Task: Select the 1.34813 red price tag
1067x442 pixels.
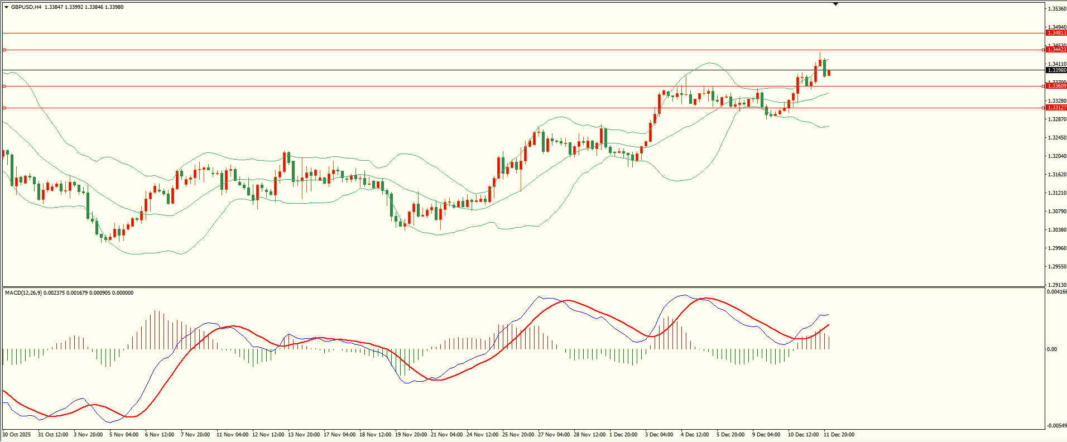Action: [1056, 33]
